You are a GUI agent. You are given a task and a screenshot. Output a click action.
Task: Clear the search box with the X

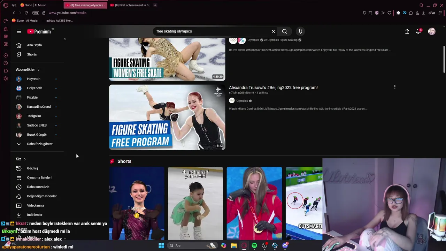[x=274, y=31]
